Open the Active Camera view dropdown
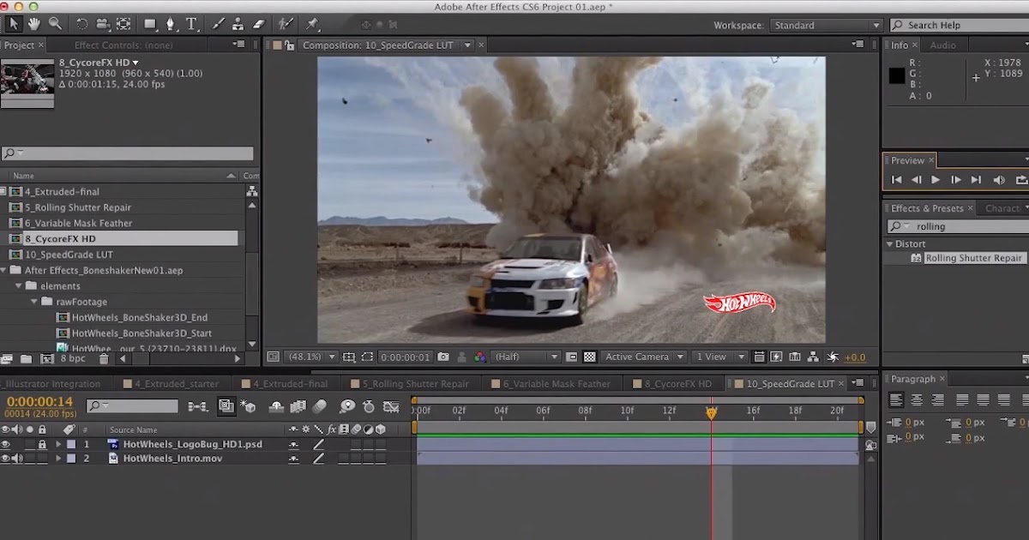 644,357
